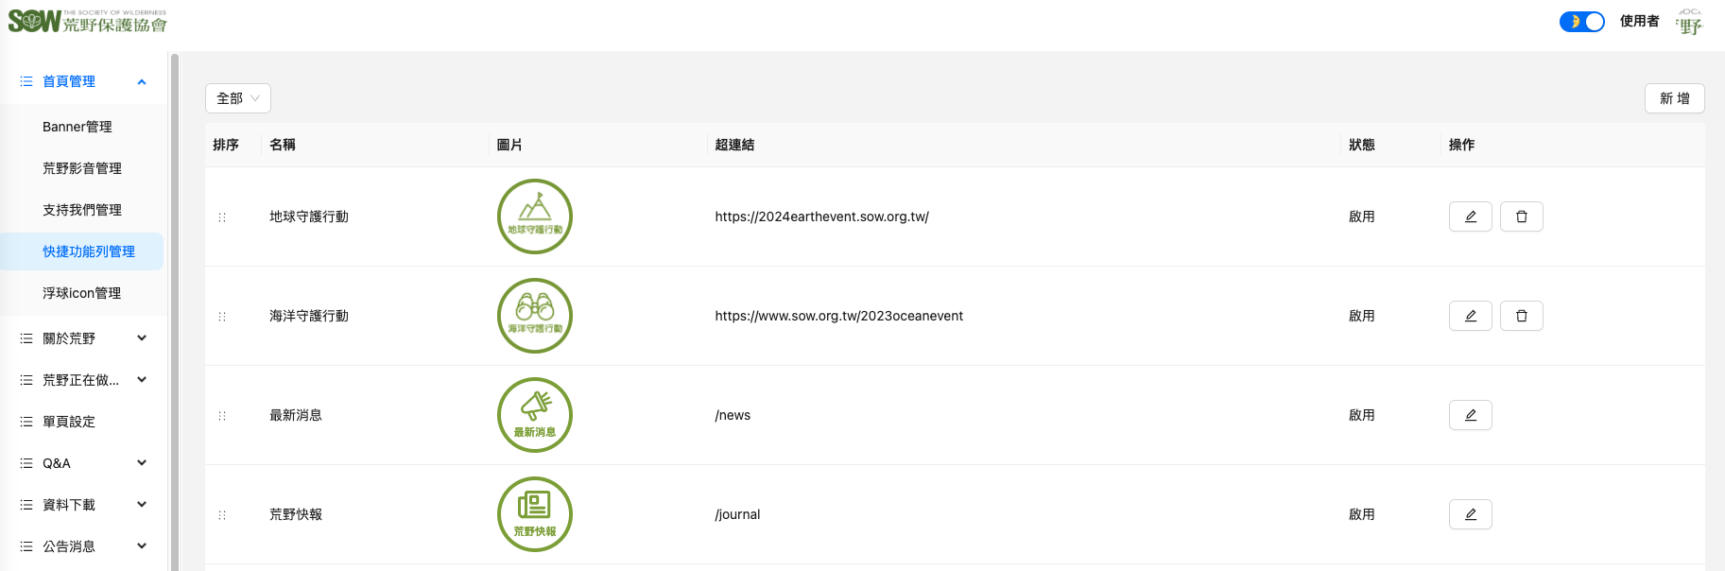Go to 浮球icon管理 page
Image resolution: width=1725 pixels, height=571 pixels.
[x=81, y=293]
